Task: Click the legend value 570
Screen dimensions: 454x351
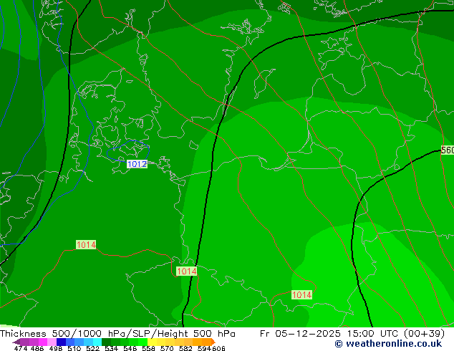Action: tap(167, 348)
